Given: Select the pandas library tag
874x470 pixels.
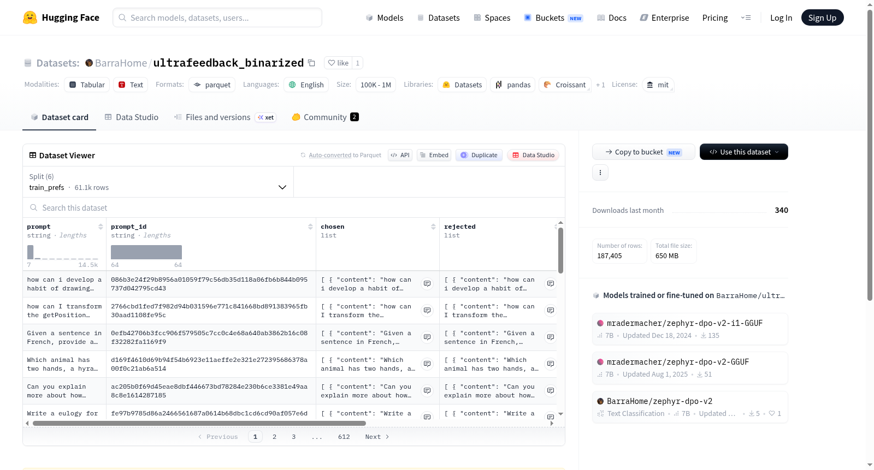Looking at the screenshot, I should 513,85.
